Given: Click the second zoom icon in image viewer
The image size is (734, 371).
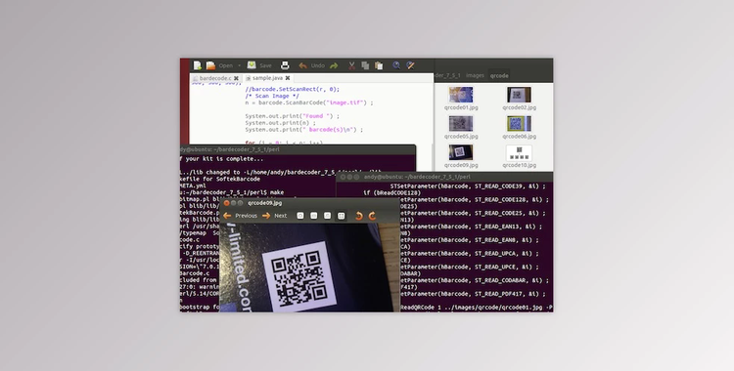Looking at the screenshot, I should point(314,216).
